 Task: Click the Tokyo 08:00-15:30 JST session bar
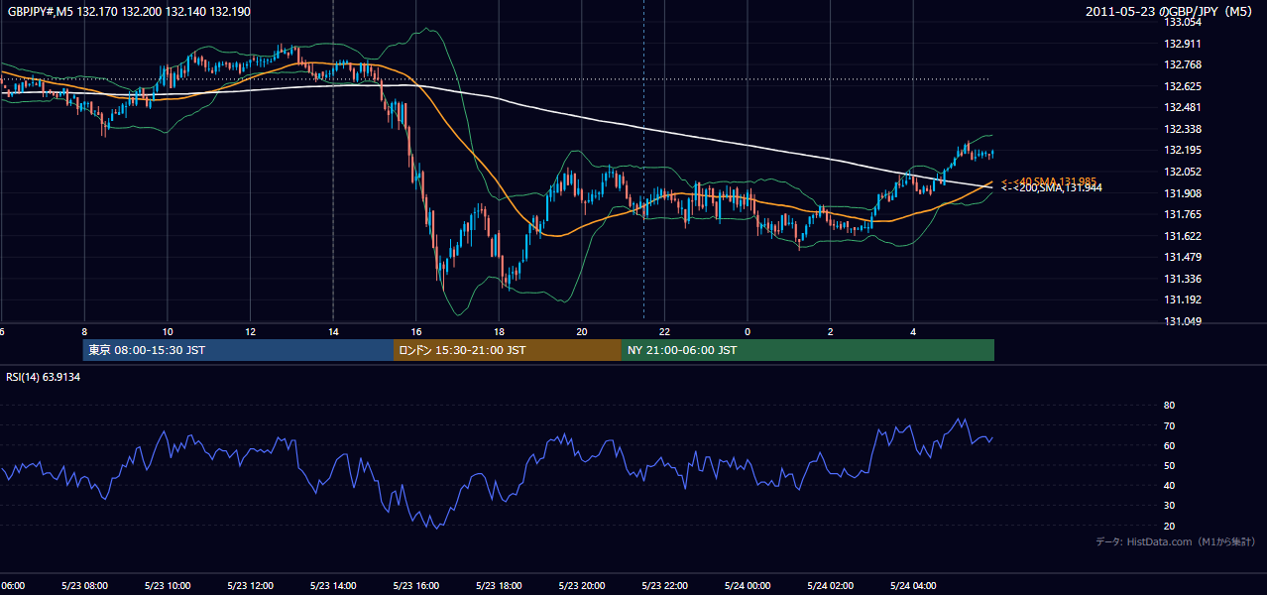[238, 350]
